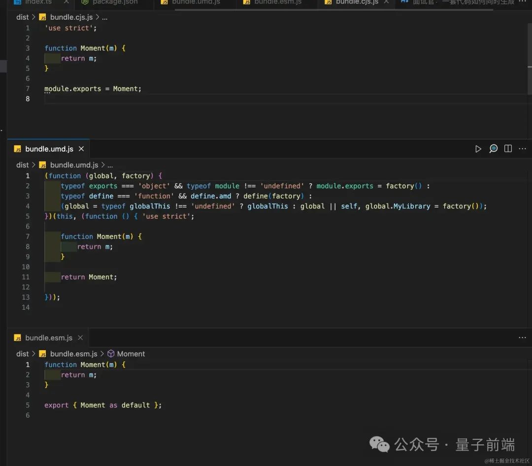Expand the dist breadcrumb in the bundle.esm.js editor
This screenshot has width=532, height=466.
(22, 354)
